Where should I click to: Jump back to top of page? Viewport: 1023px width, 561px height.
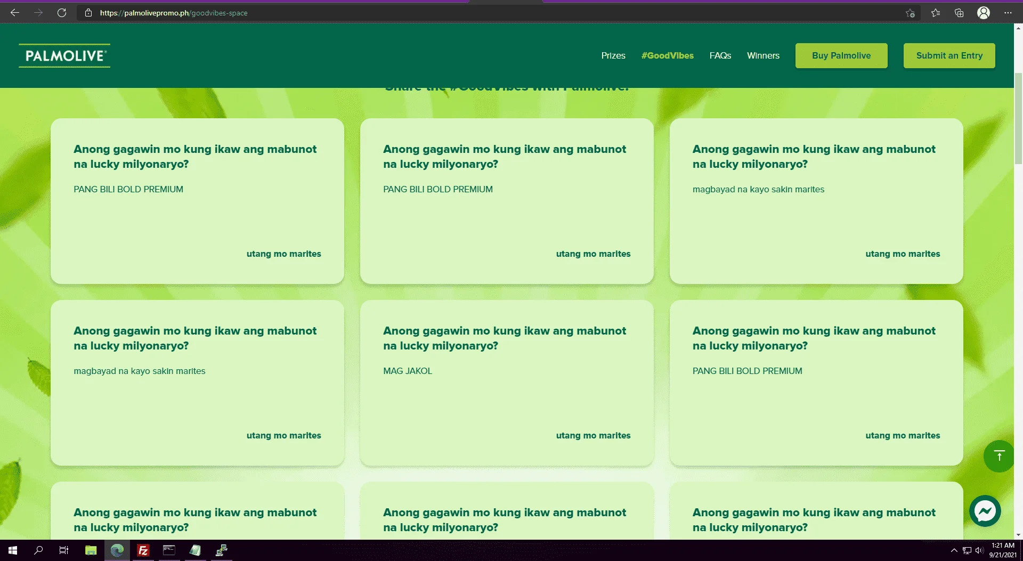tap(999, 456)
